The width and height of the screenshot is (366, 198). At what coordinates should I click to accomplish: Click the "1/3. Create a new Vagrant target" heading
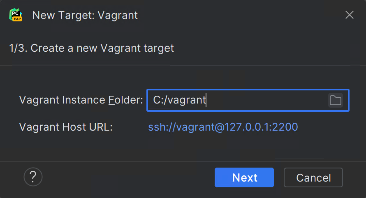point(91,48)
